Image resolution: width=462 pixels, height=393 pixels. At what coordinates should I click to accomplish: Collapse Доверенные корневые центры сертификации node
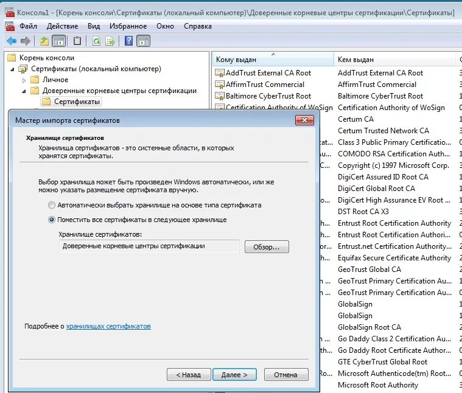pyautogui.click(x=24, y=91)
